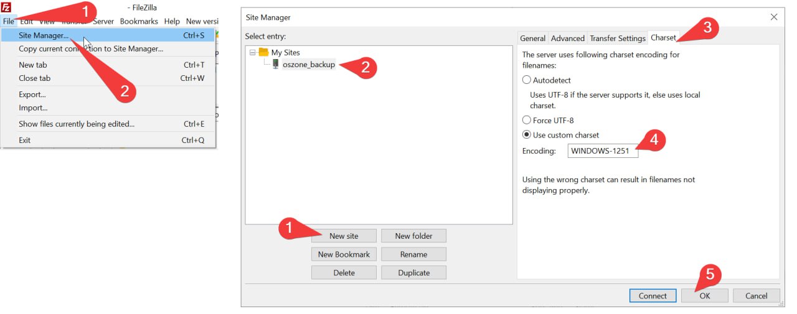Select Export... in the File menu
Screen dimensions: 797x314
pyautogui.click(x=32, y=95)
